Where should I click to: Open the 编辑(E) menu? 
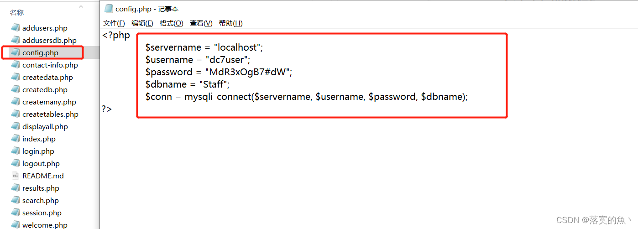click(142, 23)
